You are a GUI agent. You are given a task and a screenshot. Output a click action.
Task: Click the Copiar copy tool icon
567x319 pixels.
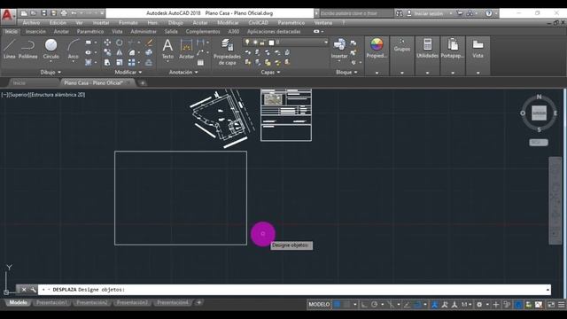click(x=107, y=53)
